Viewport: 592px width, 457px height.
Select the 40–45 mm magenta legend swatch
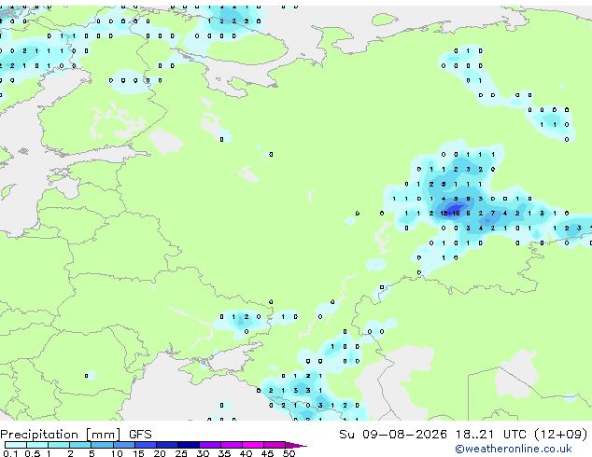[253, 445]
